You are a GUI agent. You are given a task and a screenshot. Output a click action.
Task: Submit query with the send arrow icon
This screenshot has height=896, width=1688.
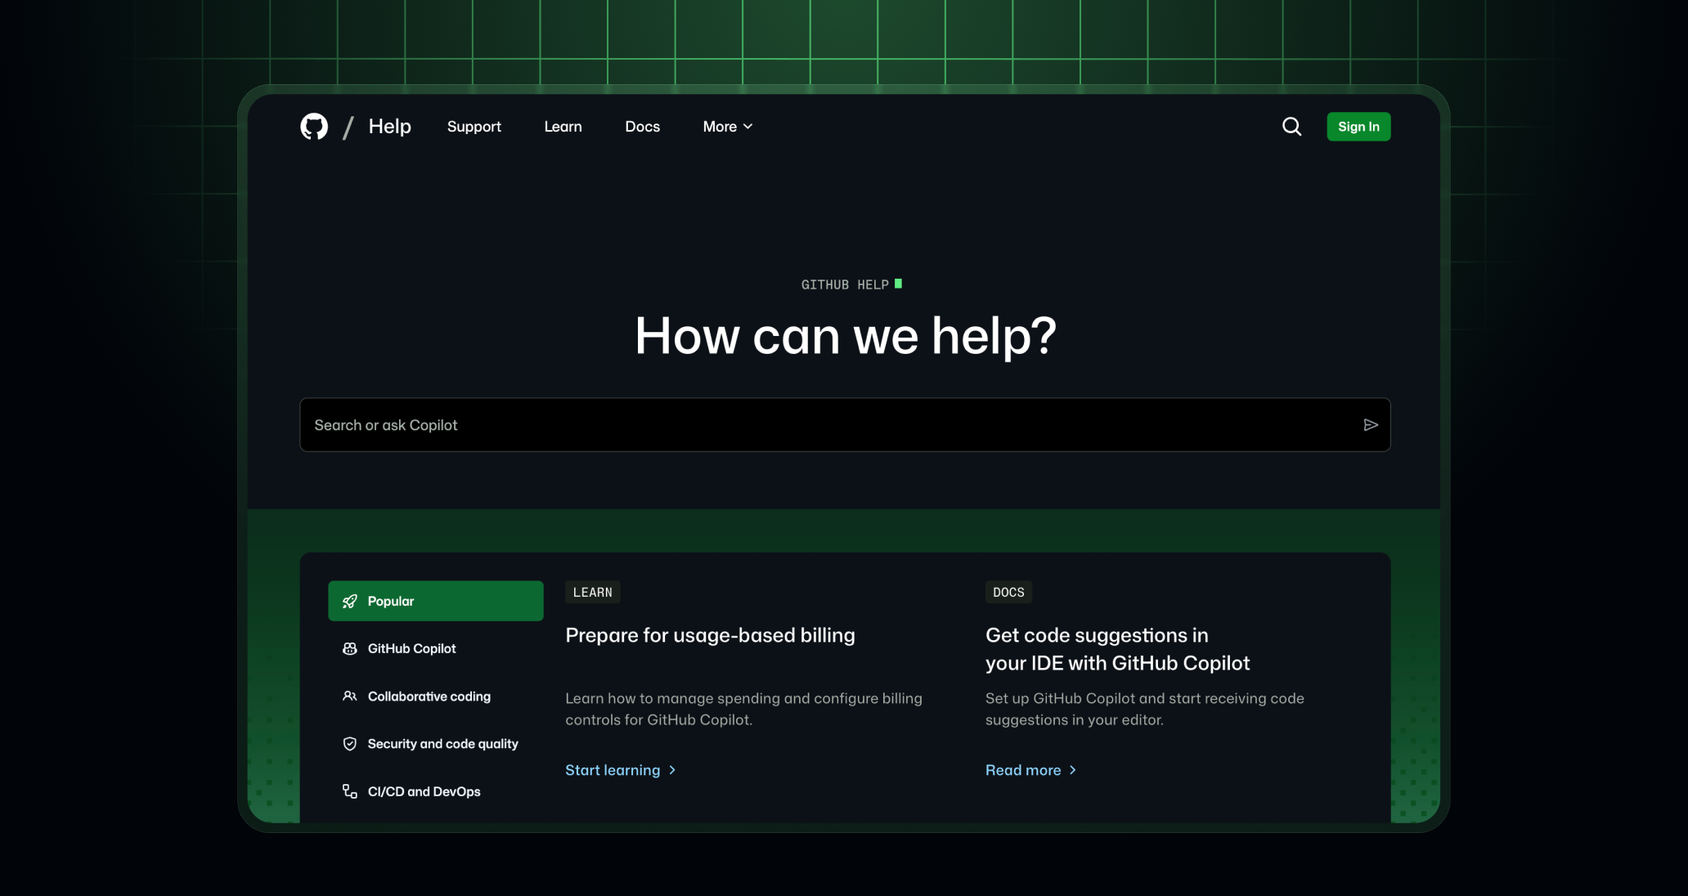point(1371,425)
